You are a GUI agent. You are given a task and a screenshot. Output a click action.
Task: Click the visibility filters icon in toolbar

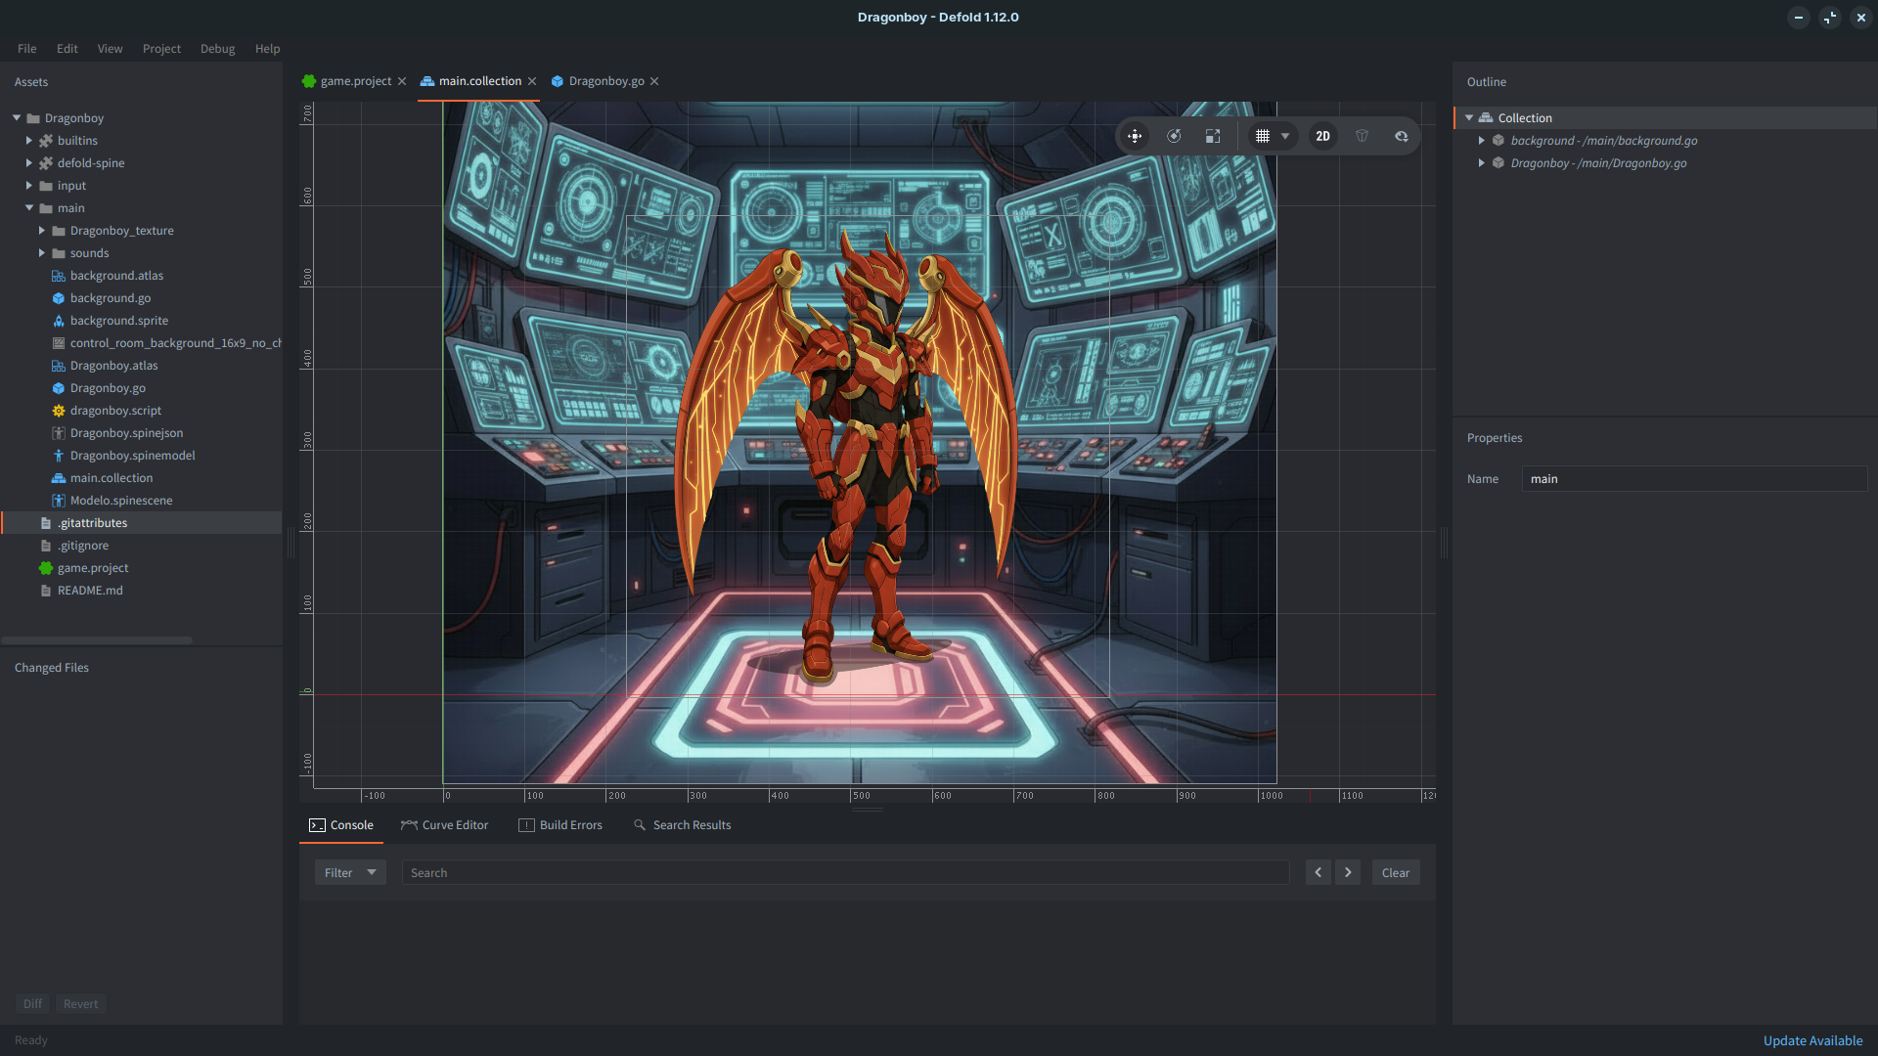tap(1402, 136)
